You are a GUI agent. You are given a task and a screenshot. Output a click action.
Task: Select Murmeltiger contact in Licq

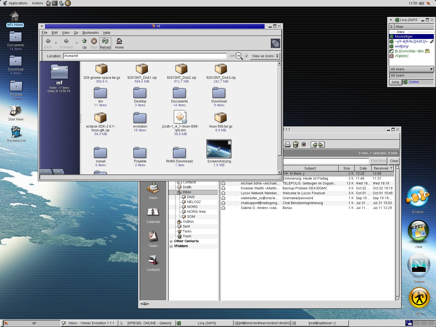[411, 36]
